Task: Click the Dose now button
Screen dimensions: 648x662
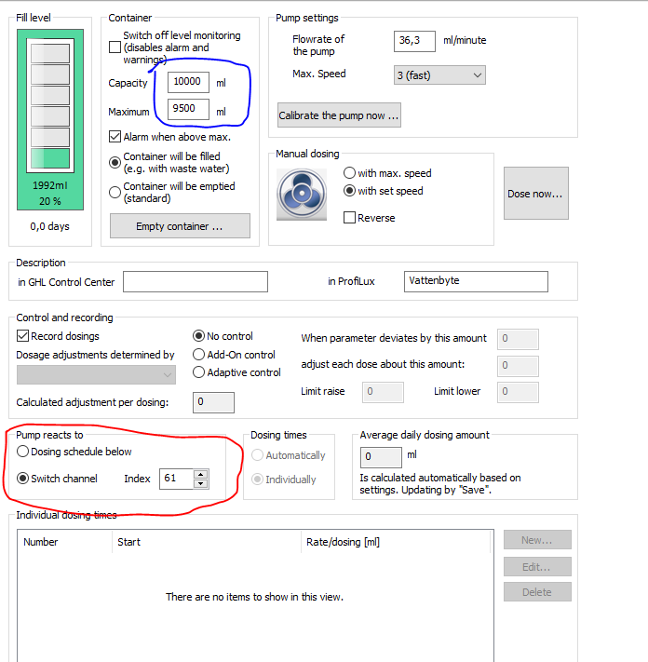Action: (x=535, y=194)
